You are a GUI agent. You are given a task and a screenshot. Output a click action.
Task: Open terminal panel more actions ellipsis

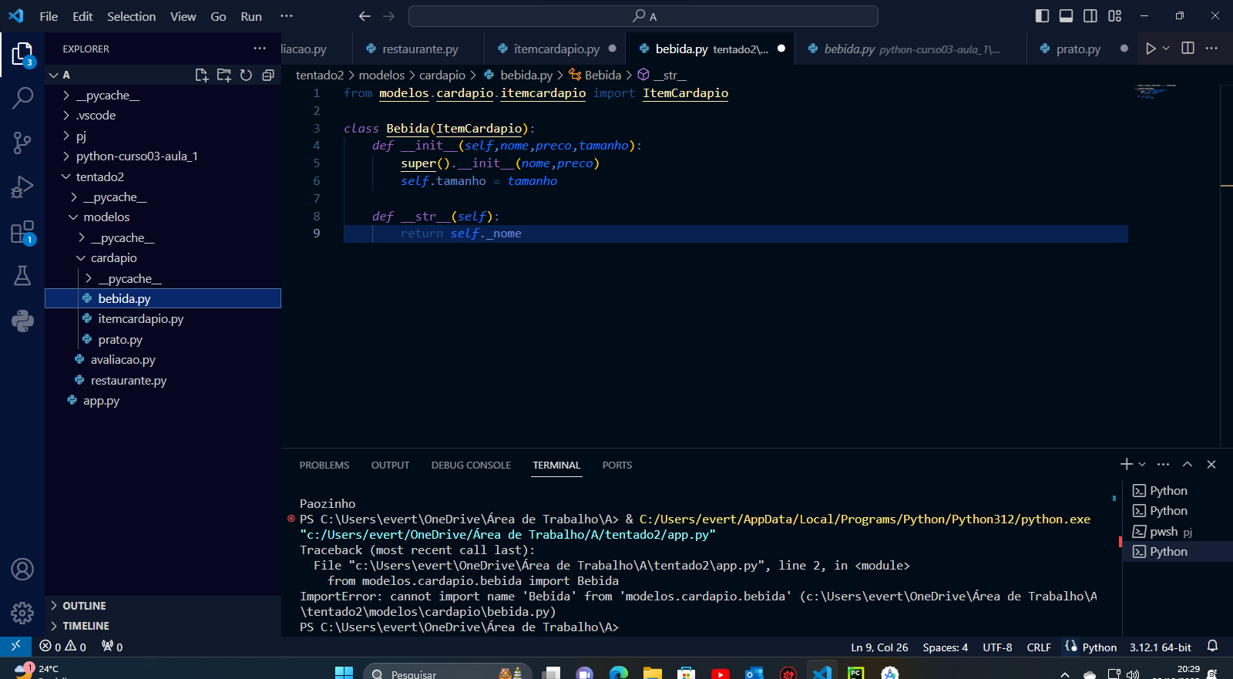(1164, 464)
